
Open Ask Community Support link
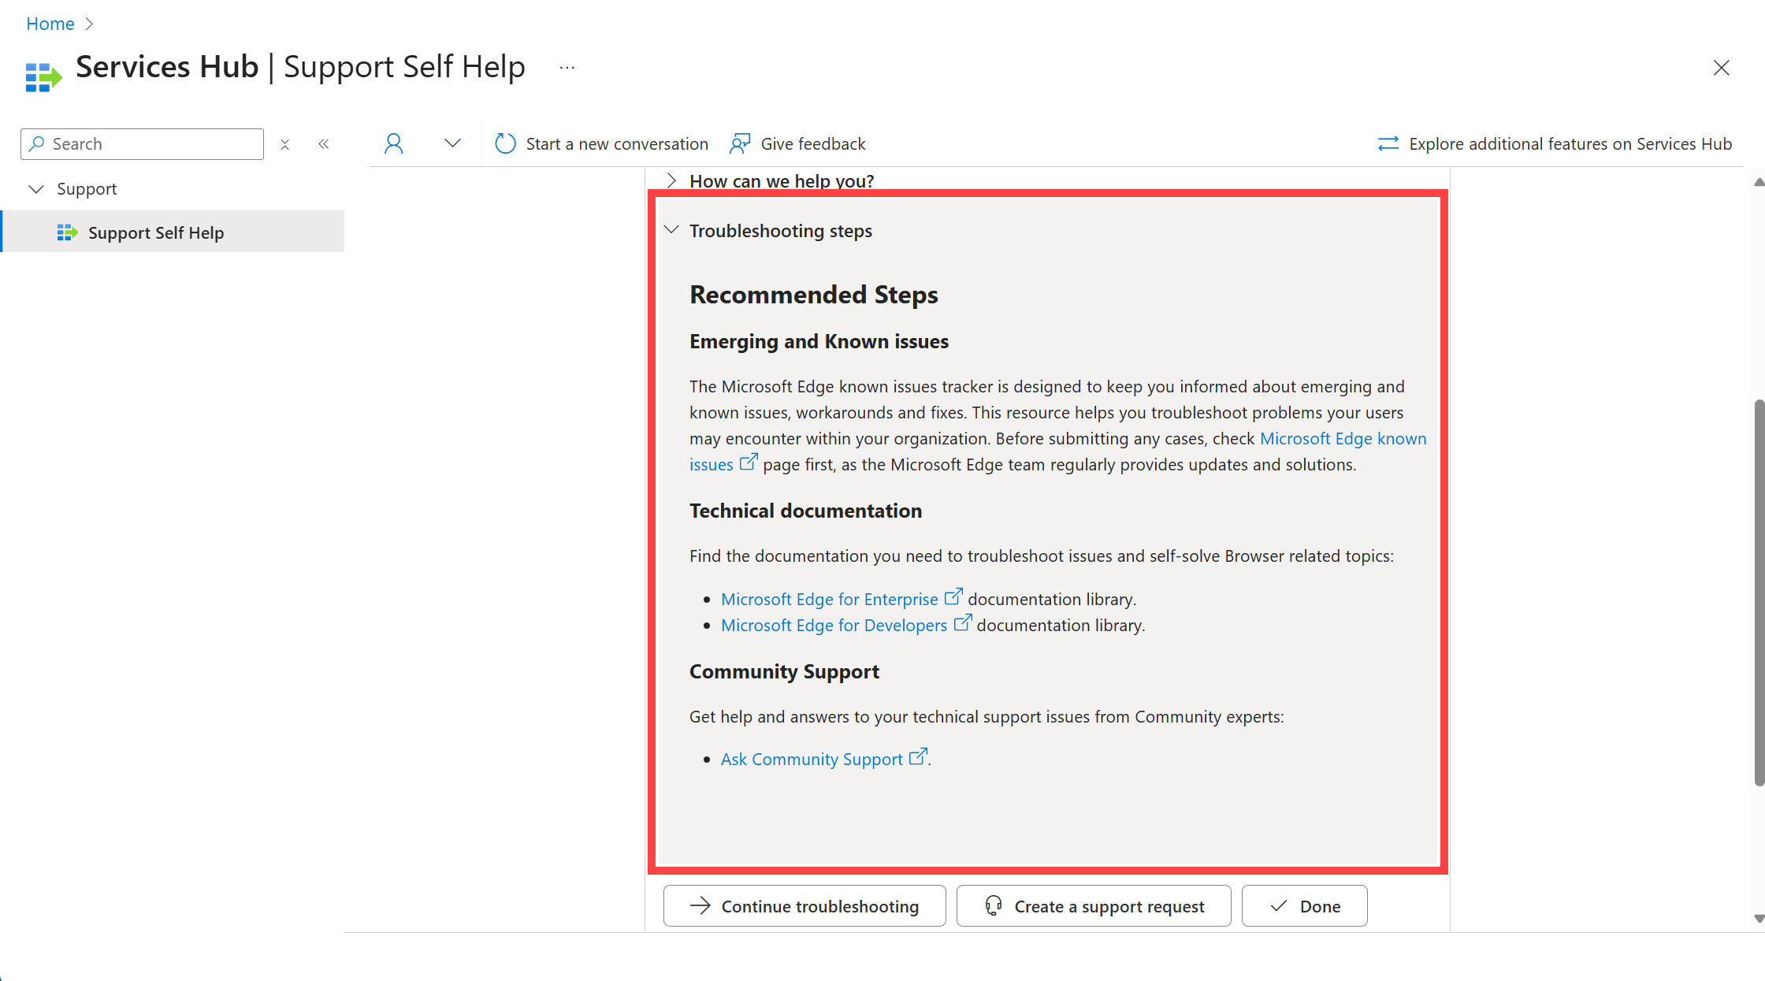[x=812, y=757]
